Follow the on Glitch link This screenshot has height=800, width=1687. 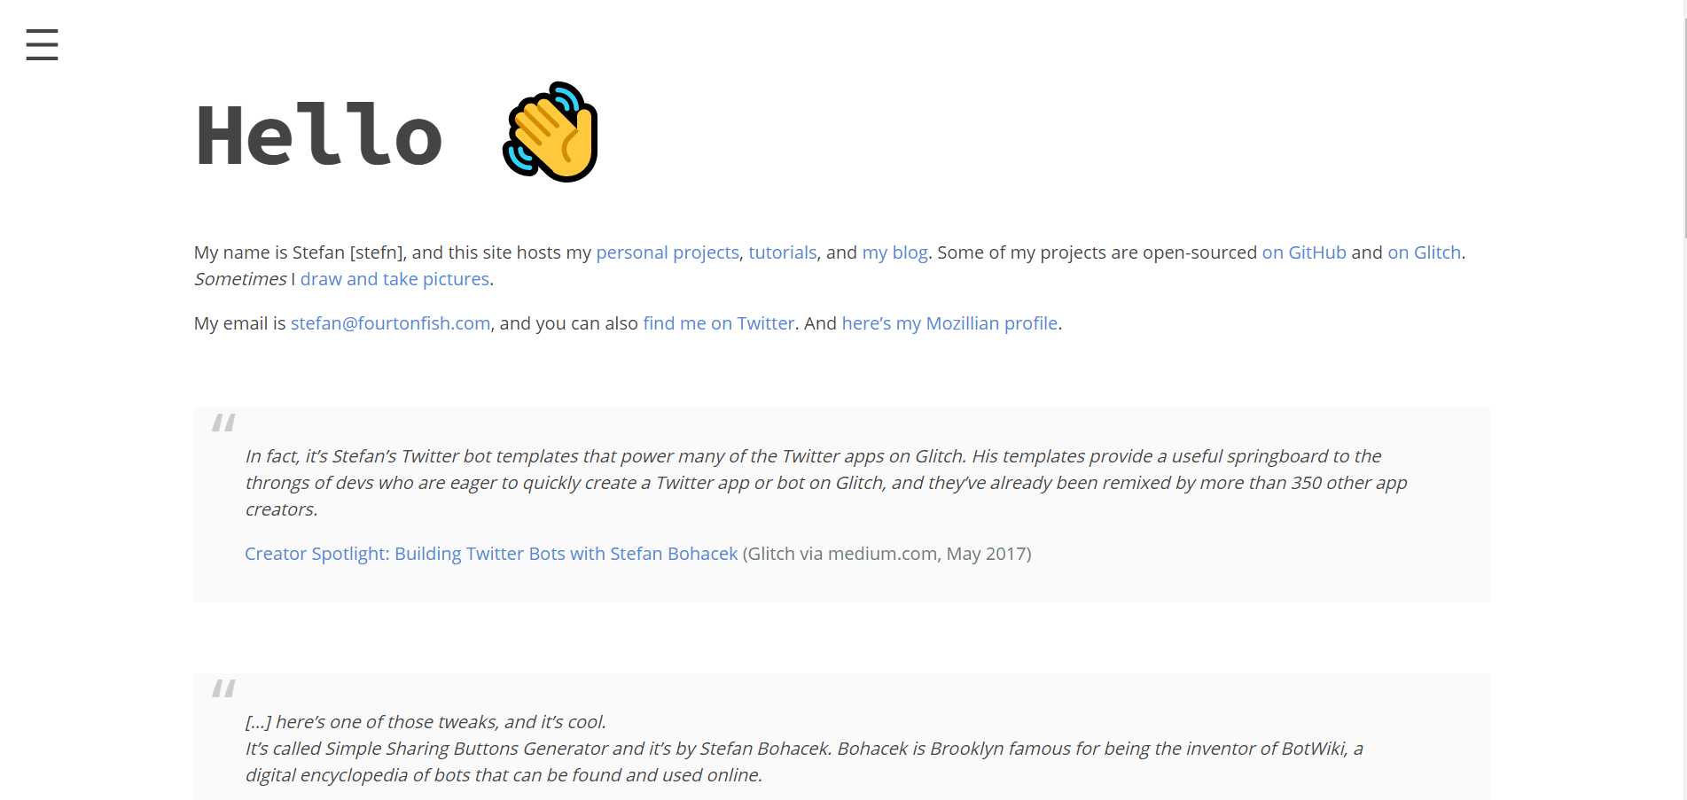click(x=1424, y=252)
